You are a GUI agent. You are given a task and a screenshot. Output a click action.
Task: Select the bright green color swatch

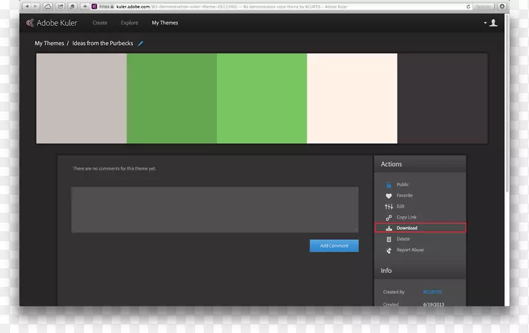[262, 98]
